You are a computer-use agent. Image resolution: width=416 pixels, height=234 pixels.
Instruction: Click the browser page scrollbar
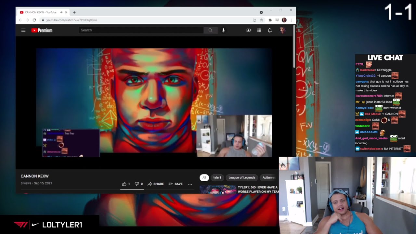pos(294,46)
